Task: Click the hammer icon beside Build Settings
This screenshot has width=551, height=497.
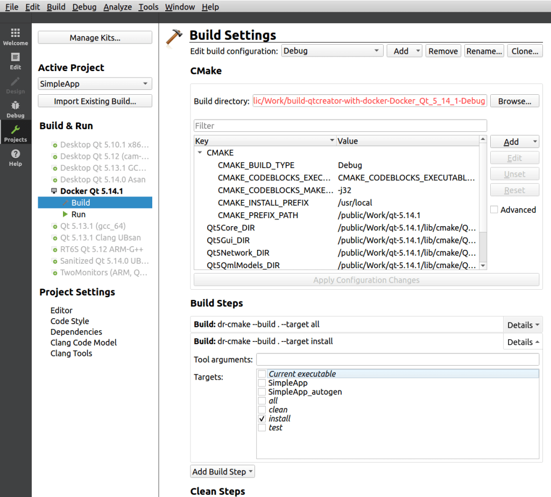Action: click(x=174, y=34)
